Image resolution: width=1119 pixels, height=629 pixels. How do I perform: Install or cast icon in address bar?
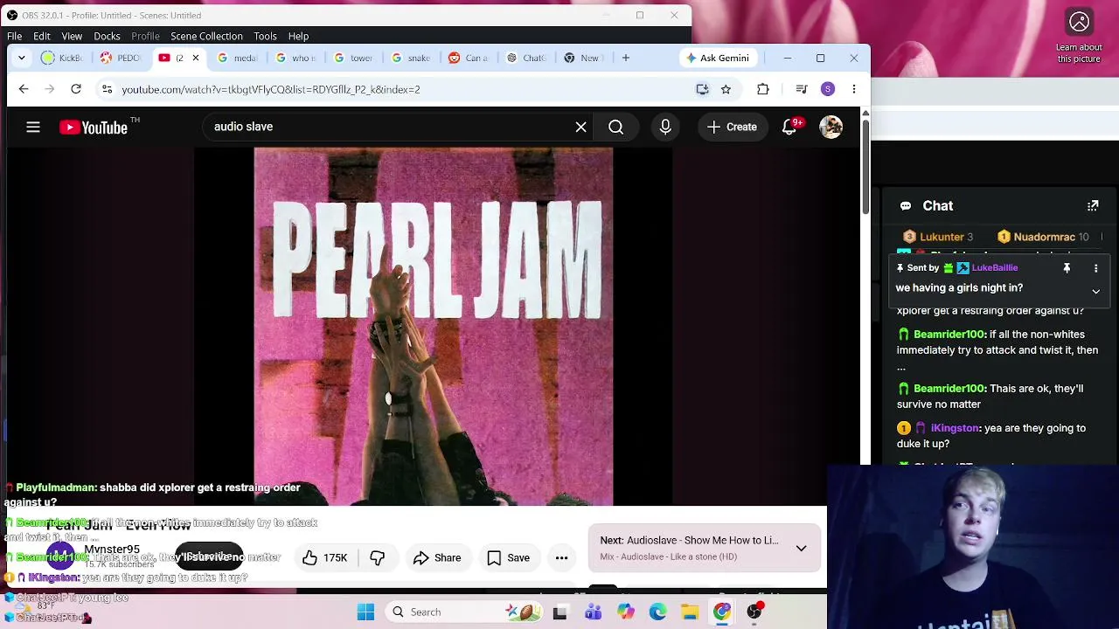coord(702,89)
